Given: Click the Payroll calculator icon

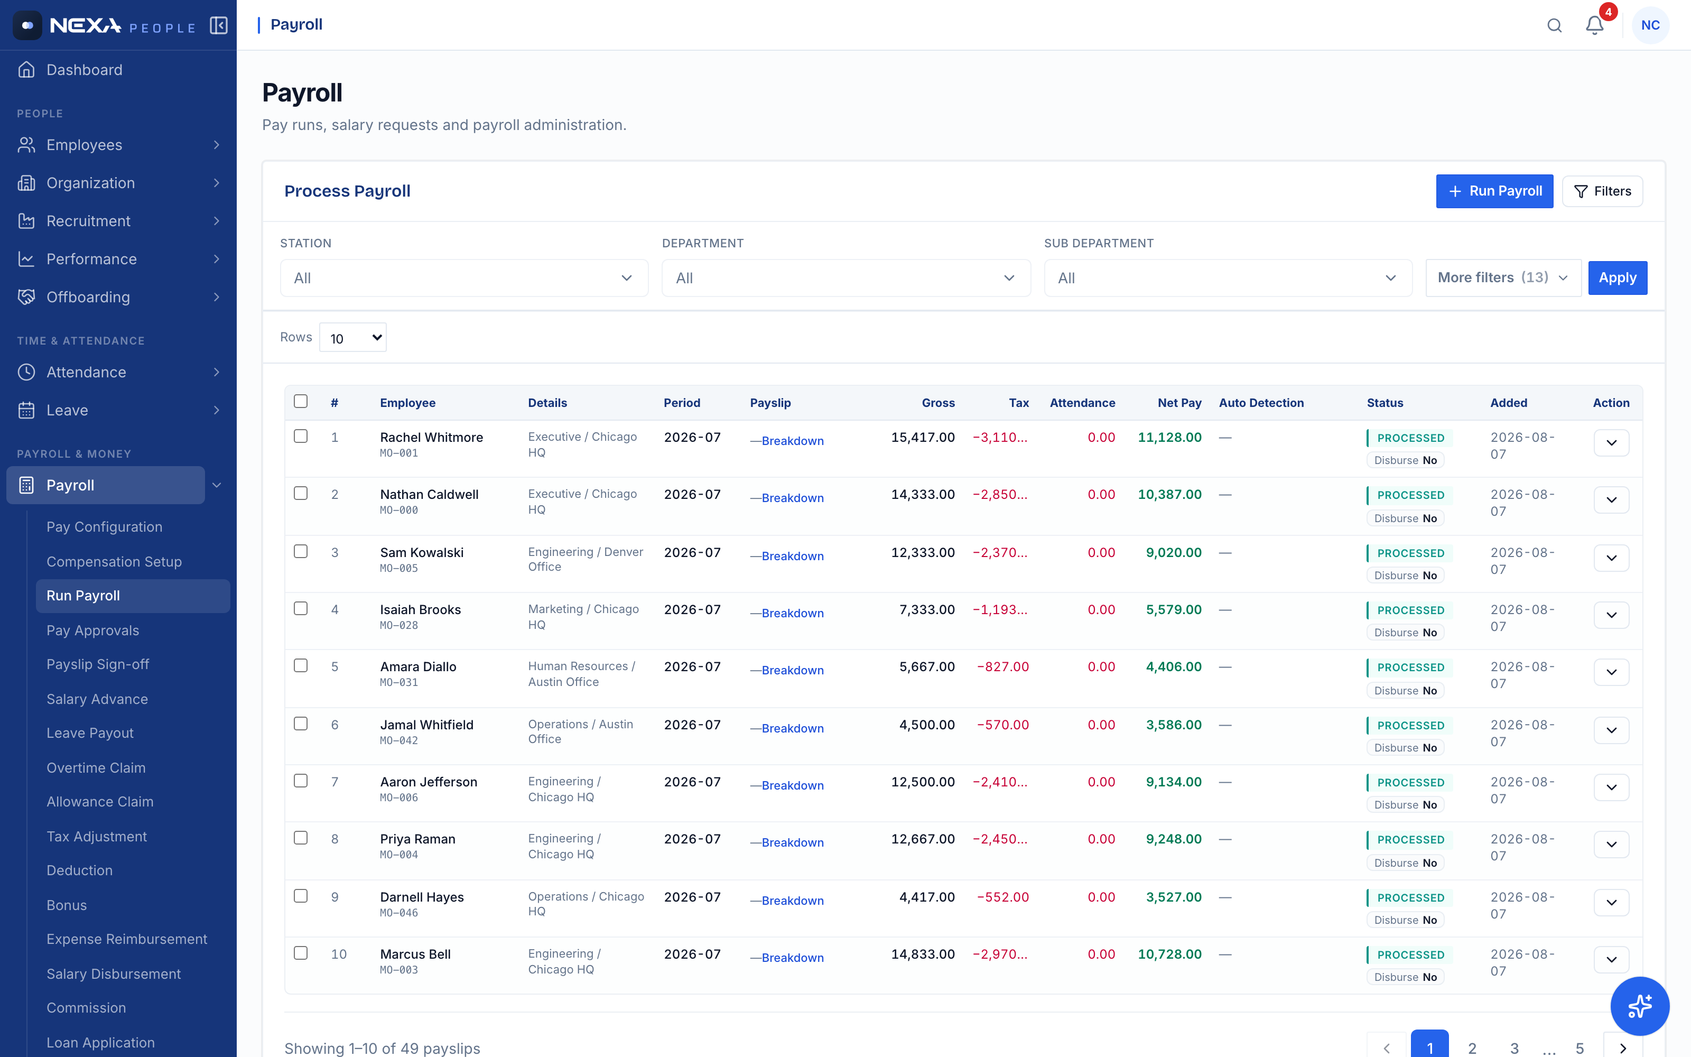Looking at the screenshot, I should 26,485.
